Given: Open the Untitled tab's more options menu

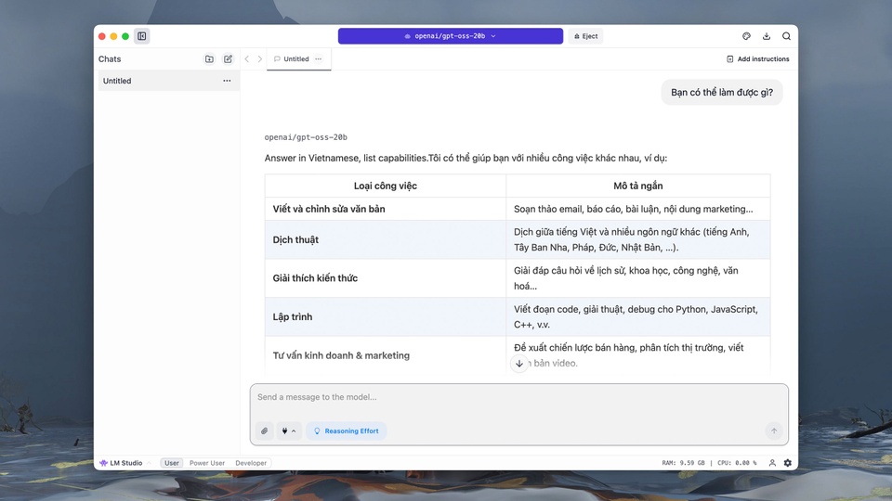Looking at the screenshot, I should tap(319, 59).
